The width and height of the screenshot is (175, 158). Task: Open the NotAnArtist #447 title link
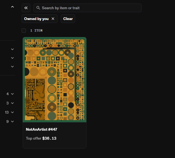tap(42, 129)
